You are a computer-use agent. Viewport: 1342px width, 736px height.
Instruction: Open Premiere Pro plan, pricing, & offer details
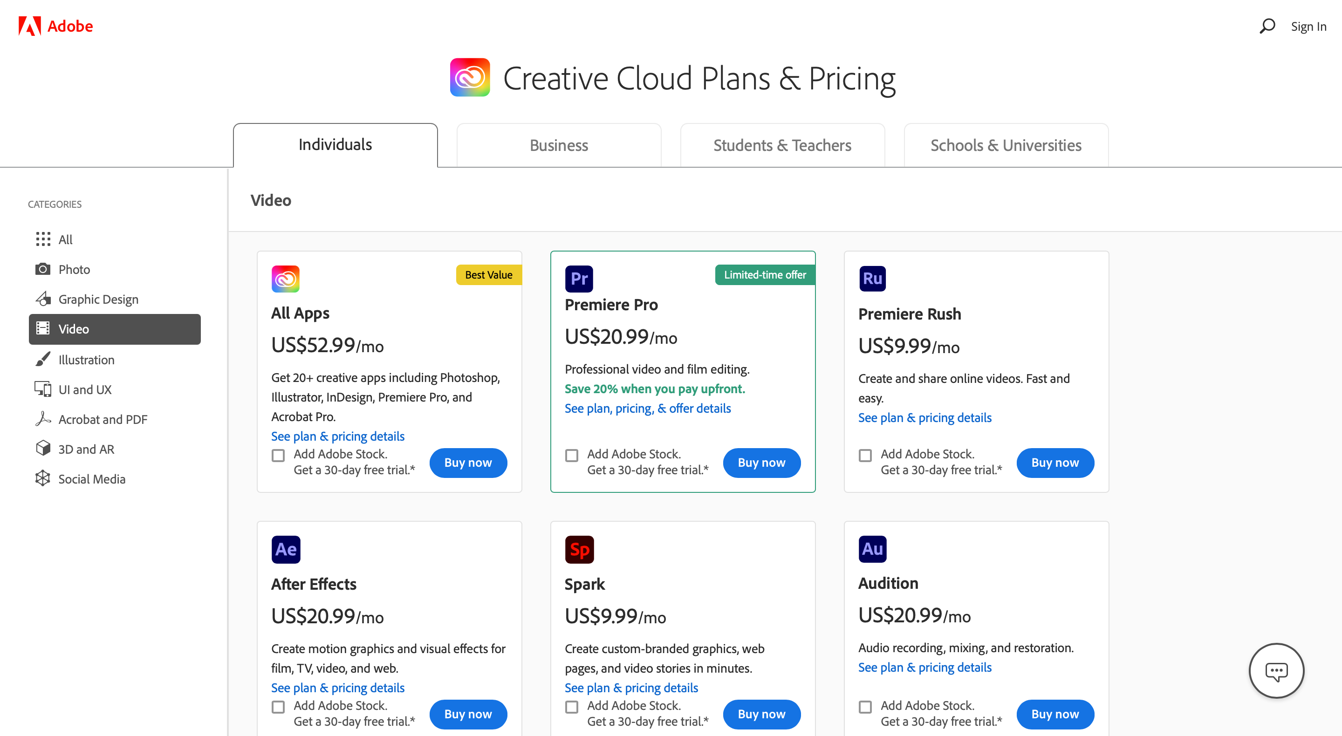pyautogui.click(x=648, y=409)
